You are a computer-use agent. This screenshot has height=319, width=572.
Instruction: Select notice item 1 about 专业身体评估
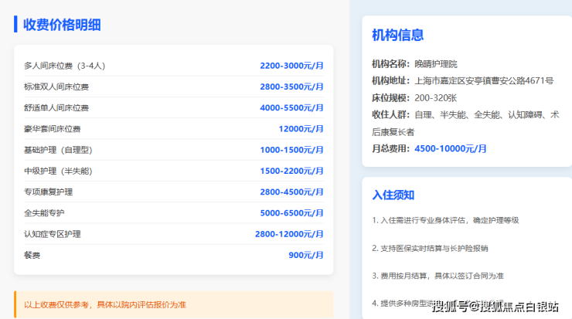point(445,221)
